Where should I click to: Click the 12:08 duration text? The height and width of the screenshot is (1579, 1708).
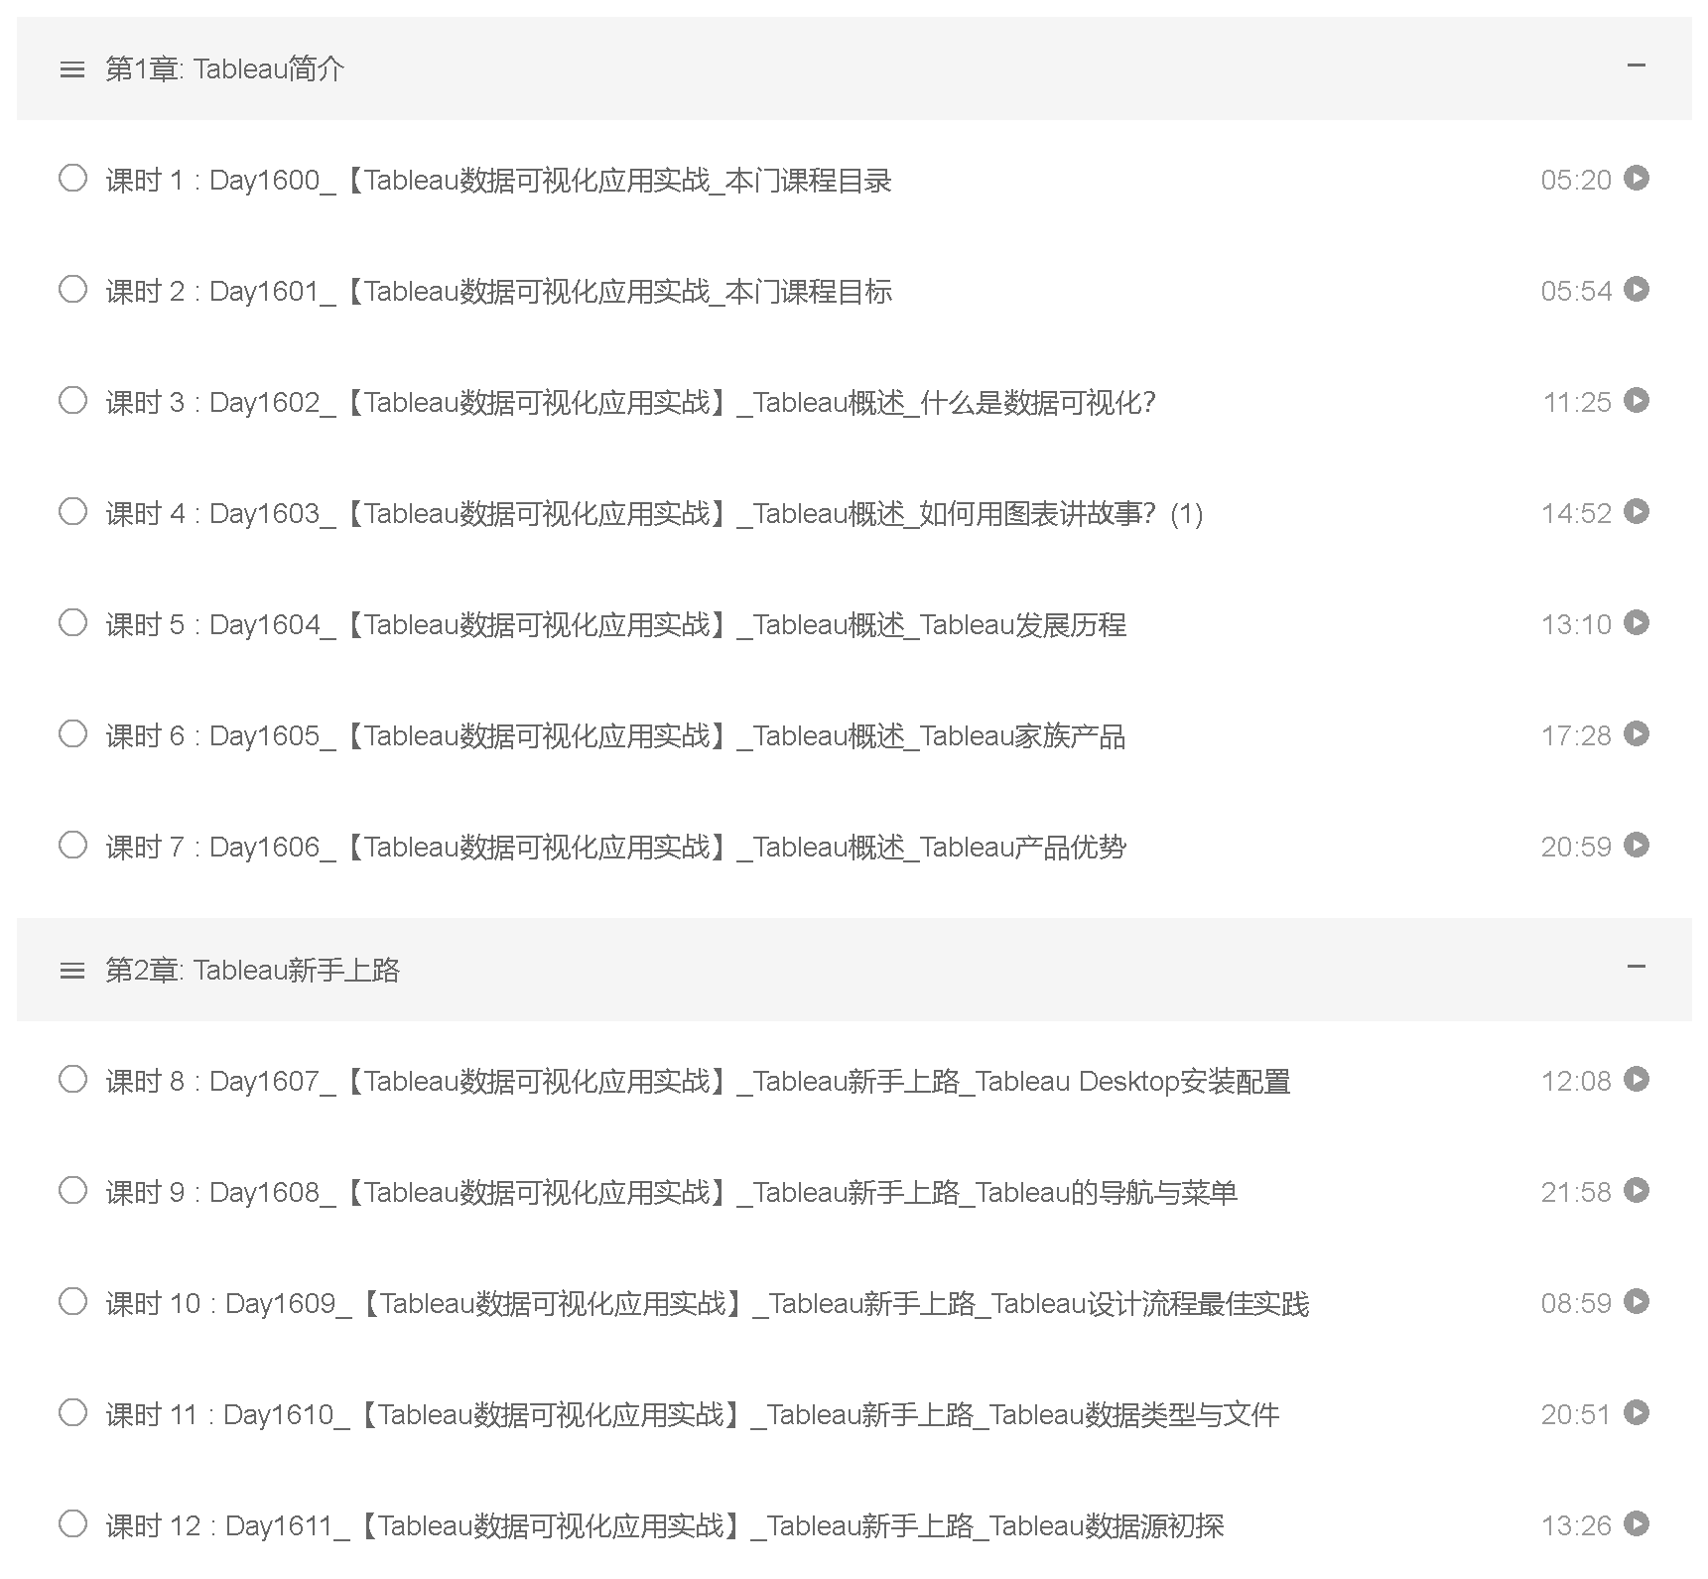[x=1576, y=1081]
